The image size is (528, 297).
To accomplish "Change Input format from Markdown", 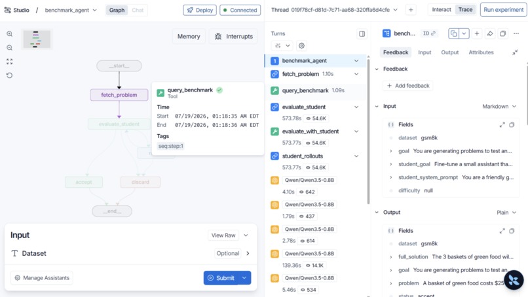I will [499, 106].
